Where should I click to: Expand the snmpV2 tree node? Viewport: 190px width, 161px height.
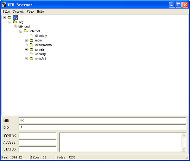click(26, 59)
